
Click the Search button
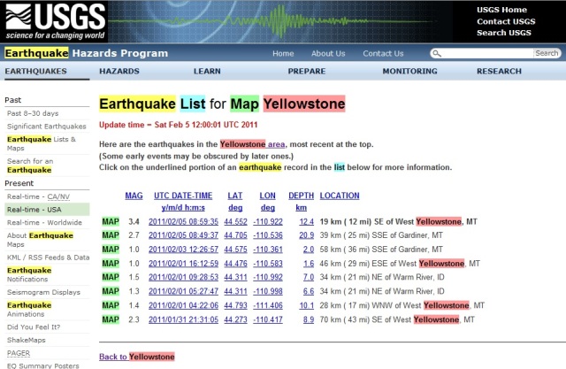click(x=547, y=53)
